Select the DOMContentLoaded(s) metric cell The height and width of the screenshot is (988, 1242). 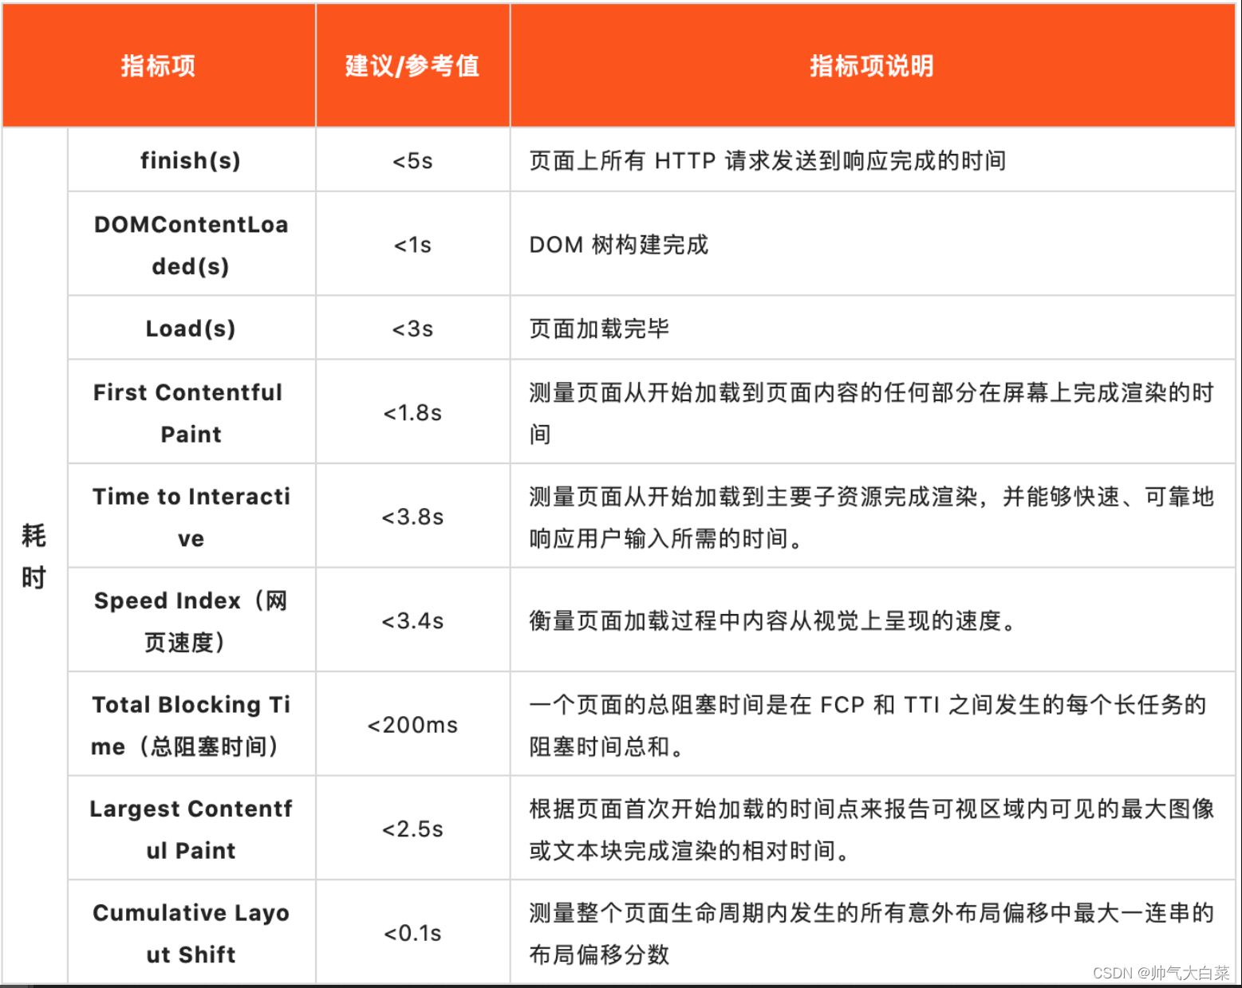(191, 245)
